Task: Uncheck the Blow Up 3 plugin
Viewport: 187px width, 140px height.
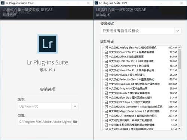Action: tap(106, 97)
